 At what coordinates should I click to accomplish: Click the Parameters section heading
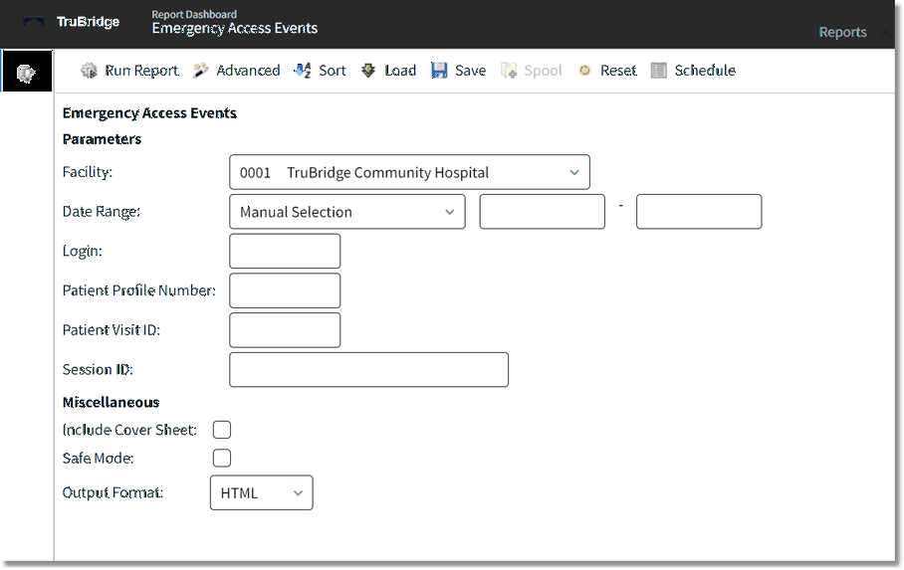click(102, 139)
